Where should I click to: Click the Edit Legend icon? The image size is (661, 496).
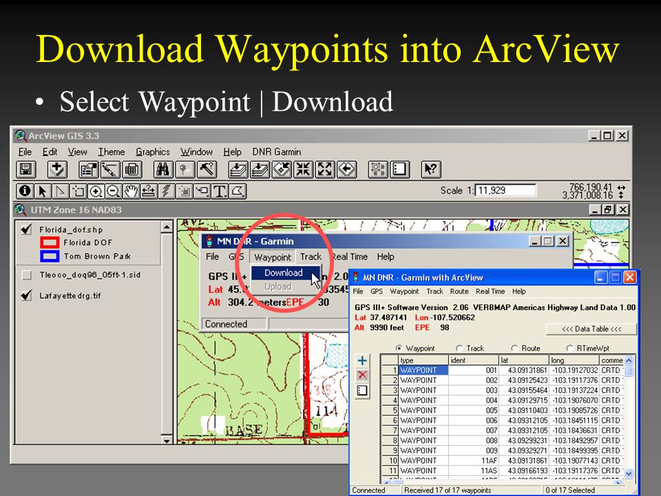tap(110, 169)
